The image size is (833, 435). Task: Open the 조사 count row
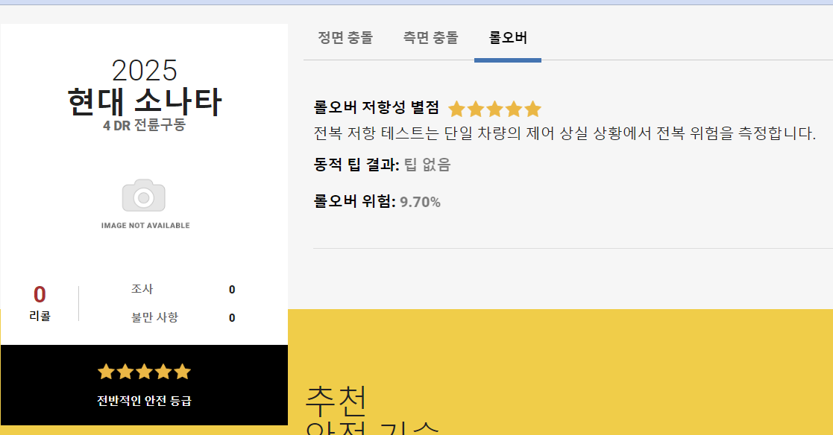(x=183, y=289)
